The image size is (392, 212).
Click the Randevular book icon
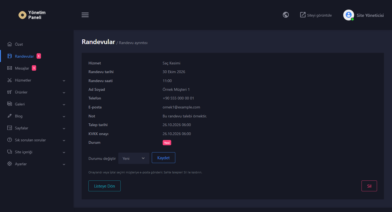pyautogui.click(x=10, y=56)
